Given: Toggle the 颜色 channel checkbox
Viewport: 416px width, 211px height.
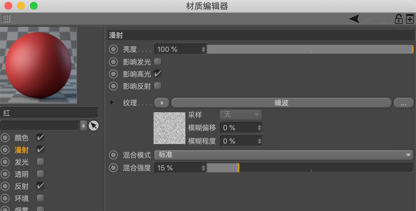Looking at the screenshot, I should [40, 137].
